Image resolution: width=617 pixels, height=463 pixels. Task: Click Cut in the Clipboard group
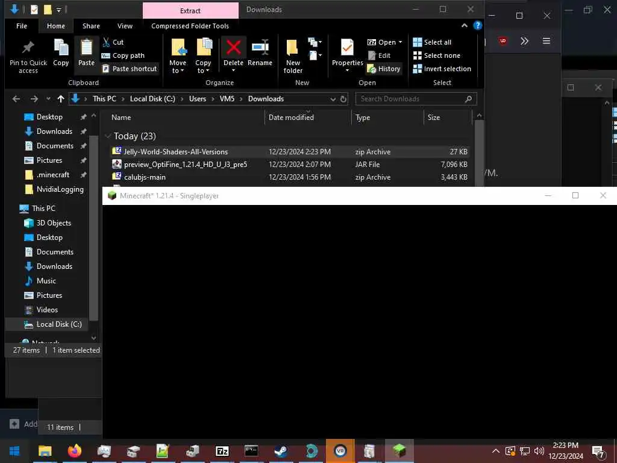pyautogui.click(x=113, y=42)
